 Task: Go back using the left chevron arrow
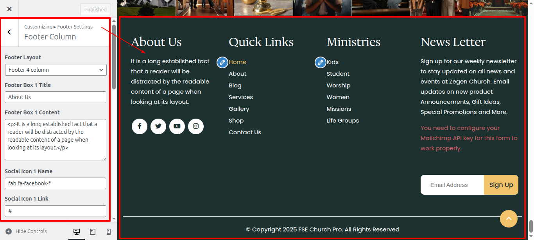pyautogui.click(x=9, y=32)
